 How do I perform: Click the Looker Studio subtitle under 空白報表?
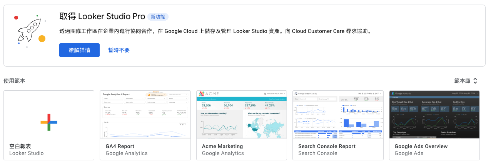pyautogui.click(x=27, y=153)
